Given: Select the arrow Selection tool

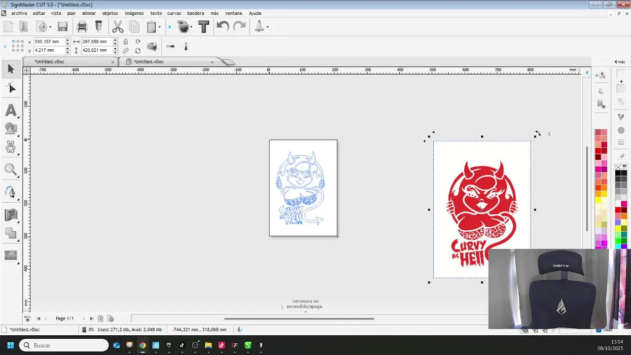Looking at the screenshot, I should pyautogui.click(x=11, y=69).
